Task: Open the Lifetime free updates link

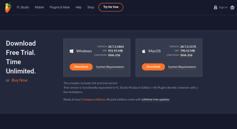Action: pos(156,99)
